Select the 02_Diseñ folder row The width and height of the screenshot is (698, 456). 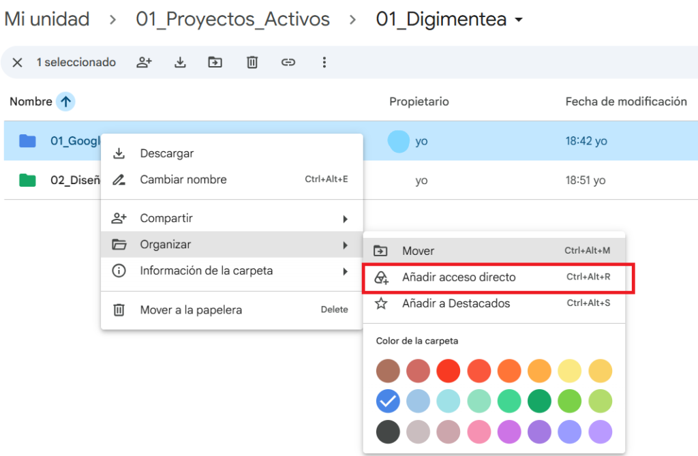pyautogui.click(x=351, y=180)
